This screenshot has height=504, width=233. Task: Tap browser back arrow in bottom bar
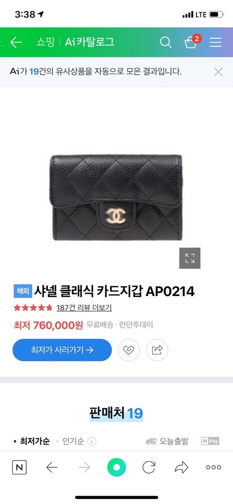tap(52, 467)
